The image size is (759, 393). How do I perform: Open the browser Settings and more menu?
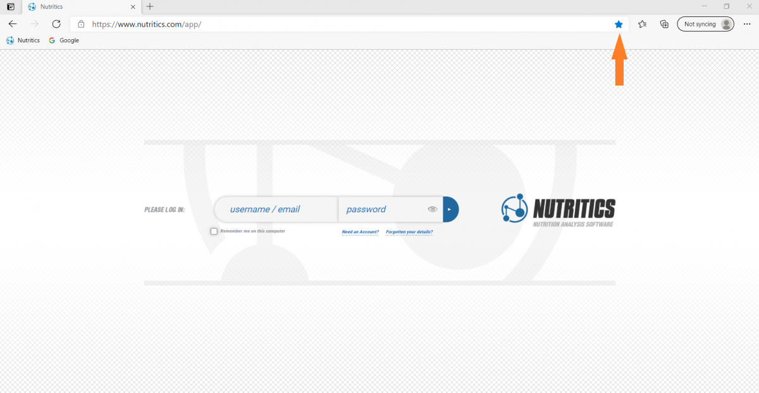tap(747, 24)
